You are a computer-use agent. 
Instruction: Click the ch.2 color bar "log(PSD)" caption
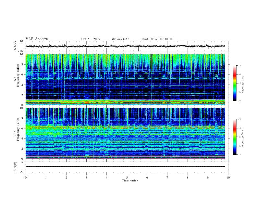coord(243,138)
